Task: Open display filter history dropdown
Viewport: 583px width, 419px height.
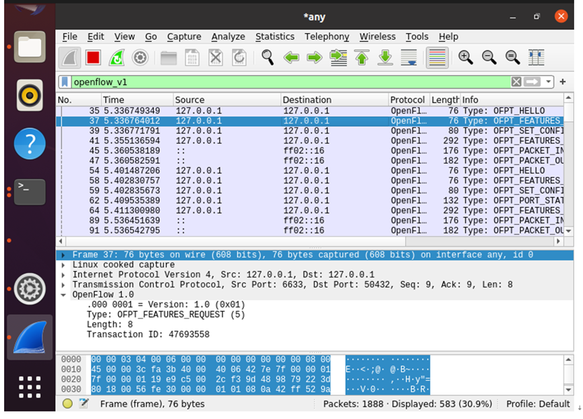Action: [x=548, y=82]
